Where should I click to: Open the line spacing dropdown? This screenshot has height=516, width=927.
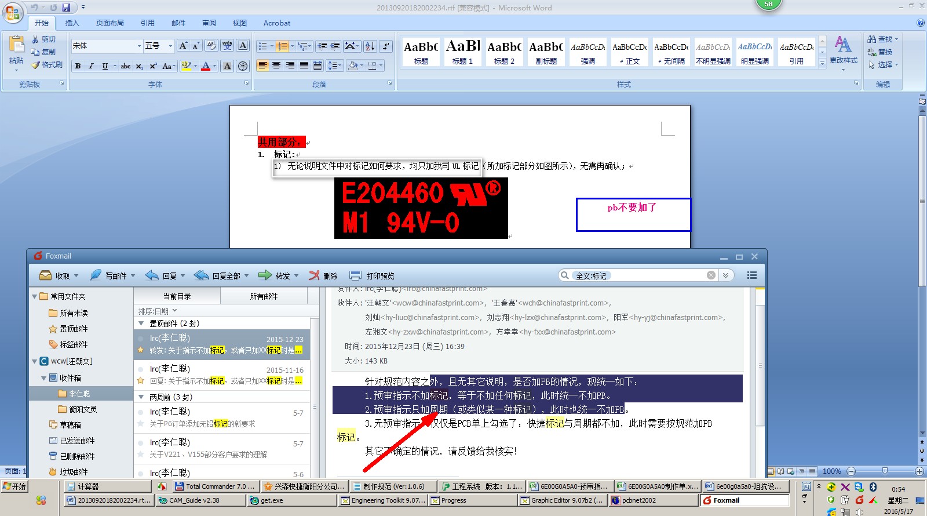[335, 66]
